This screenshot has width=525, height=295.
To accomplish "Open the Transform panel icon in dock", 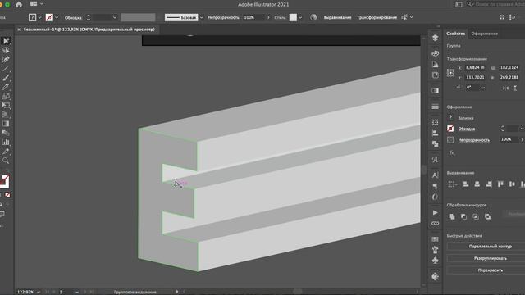I will click(x=435, y=122).
